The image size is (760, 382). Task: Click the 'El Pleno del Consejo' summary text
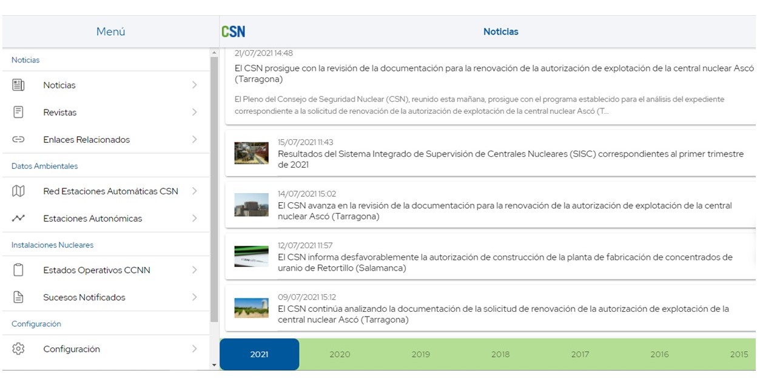(x=479, y=105)
